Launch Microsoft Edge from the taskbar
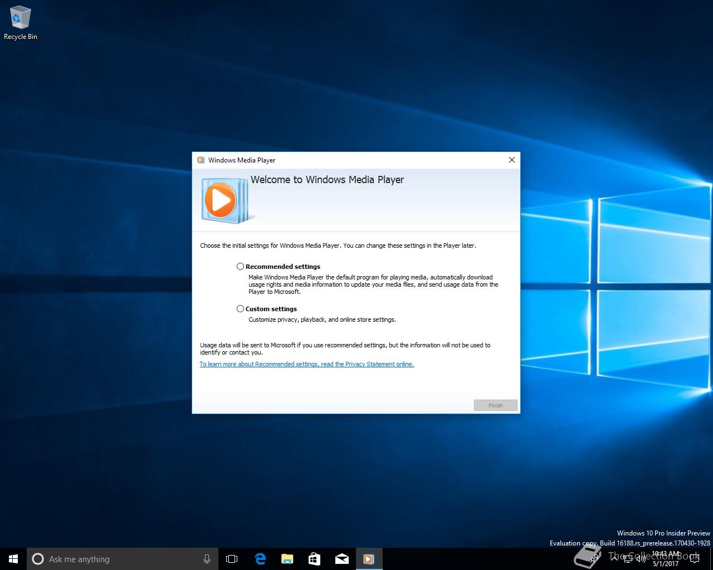Image resolution: width=713 pixels, height=570 pixels. click(260, 559)
